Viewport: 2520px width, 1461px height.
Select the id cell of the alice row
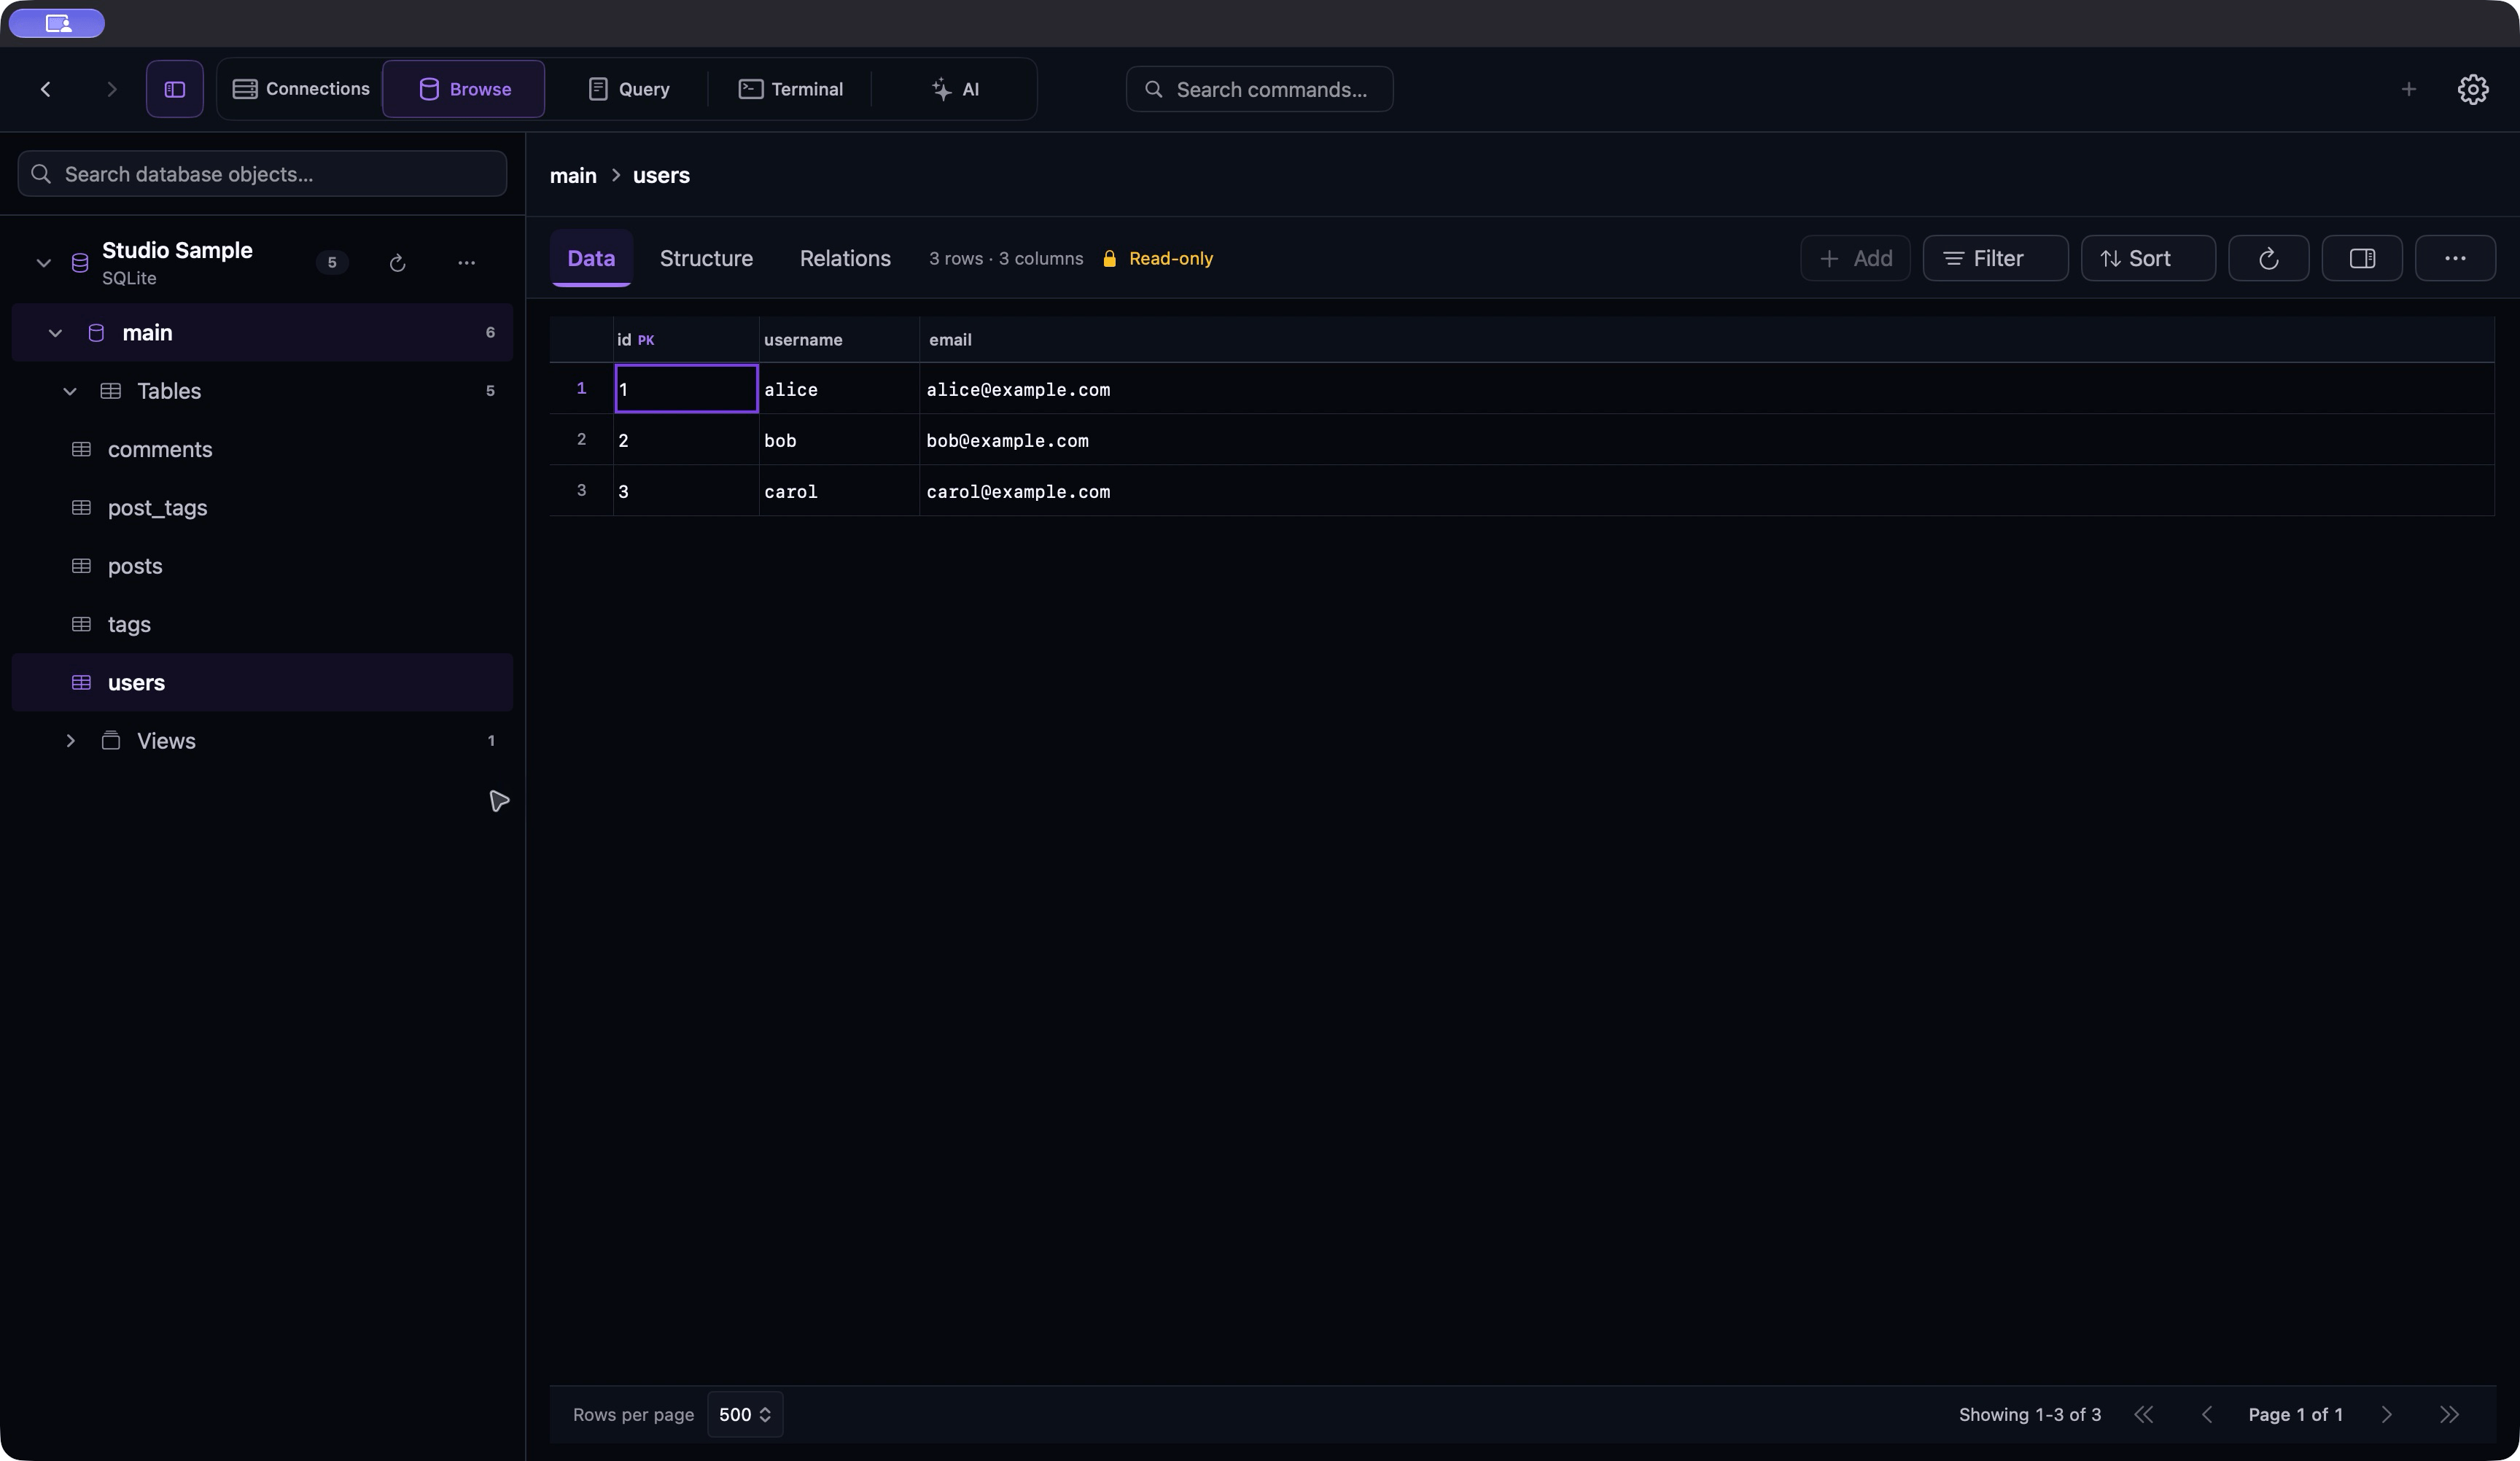pyautogui.click(x=686, y=389)
